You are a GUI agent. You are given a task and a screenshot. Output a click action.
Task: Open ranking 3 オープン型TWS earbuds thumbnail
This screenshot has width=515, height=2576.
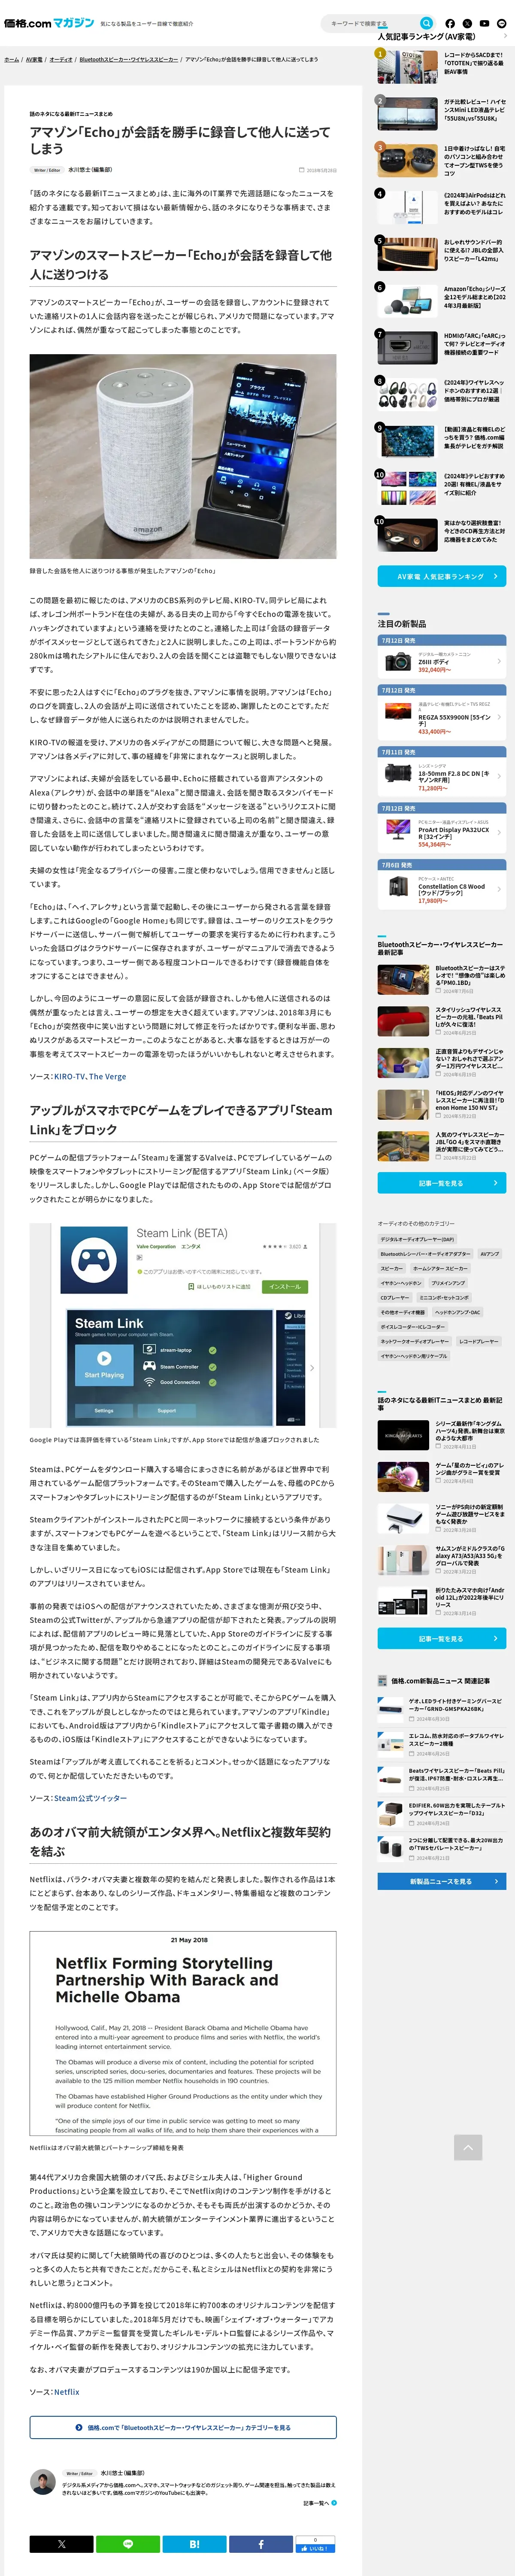point(408,160)
